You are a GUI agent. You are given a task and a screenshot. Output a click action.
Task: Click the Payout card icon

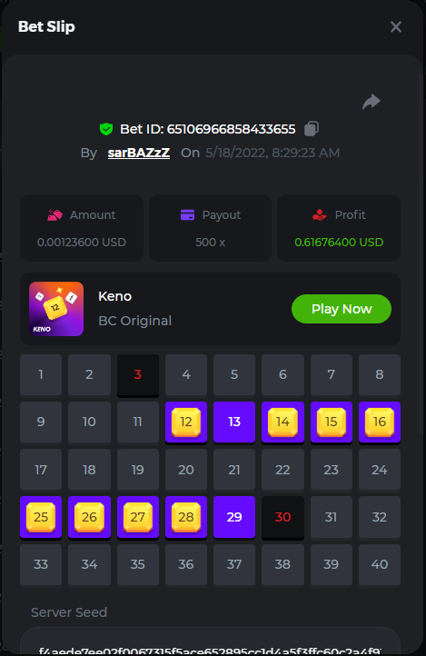point(187,215)
